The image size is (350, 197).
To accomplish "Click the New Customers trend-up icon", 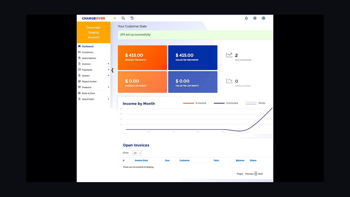I will (229, 55).
